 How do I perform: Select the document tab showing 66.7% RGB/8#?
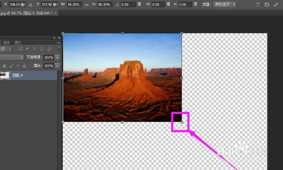pos(26,13)
